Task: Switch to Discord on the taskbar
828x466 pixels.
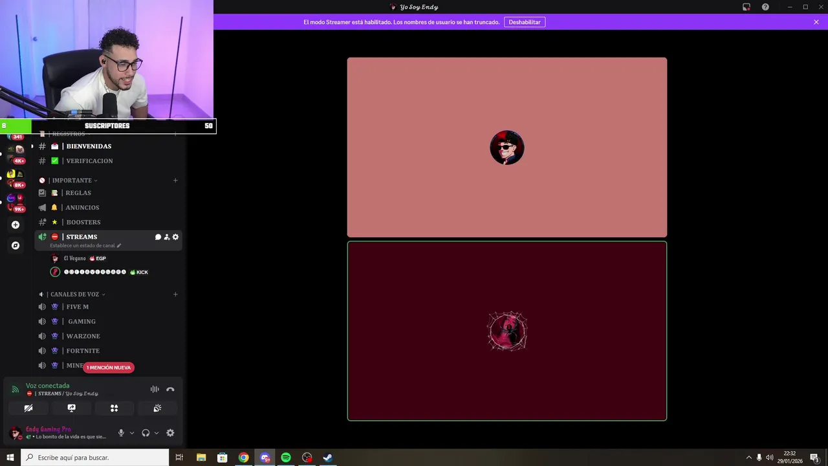Action: [265, 458]
